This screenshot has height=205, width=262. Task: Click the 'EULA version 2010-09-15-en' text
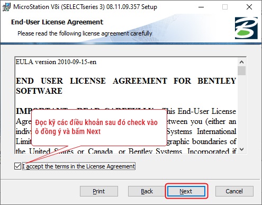(56, 62)
